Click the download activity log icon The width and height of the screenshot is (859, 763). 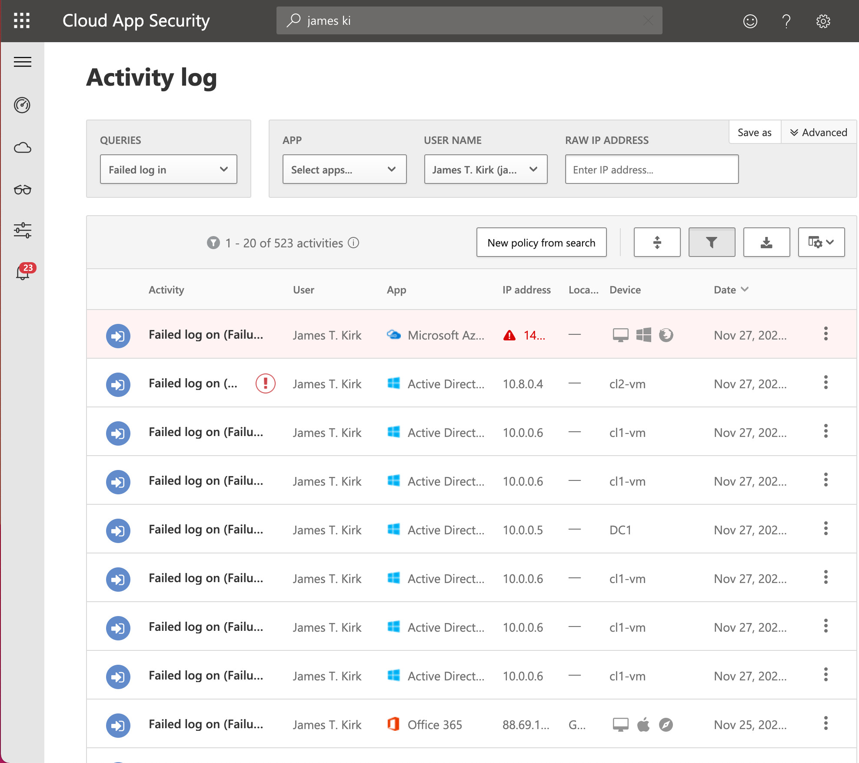[x=766, y=242]
